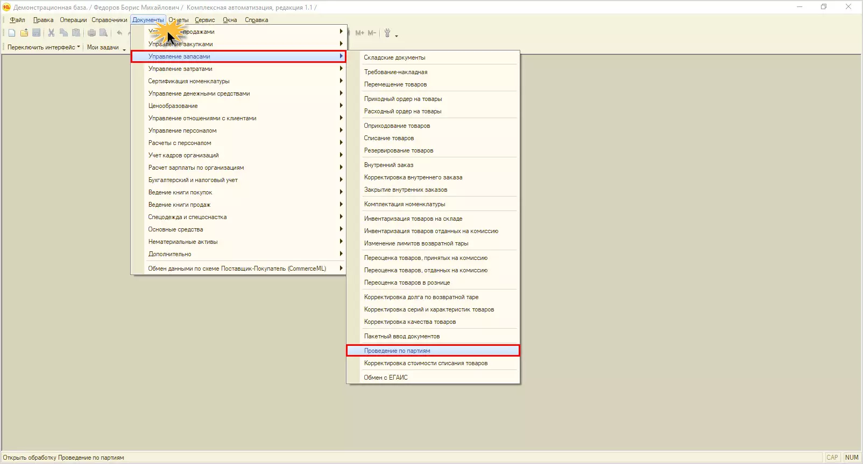863x464 pixels.
Task: Choose Складские документы in submenu
Action: [433, 57]
